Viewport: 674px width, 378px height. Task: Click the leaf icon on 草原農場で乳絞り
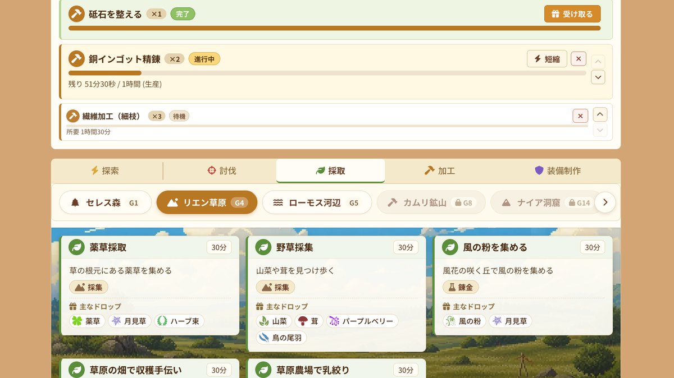[263, 370]
